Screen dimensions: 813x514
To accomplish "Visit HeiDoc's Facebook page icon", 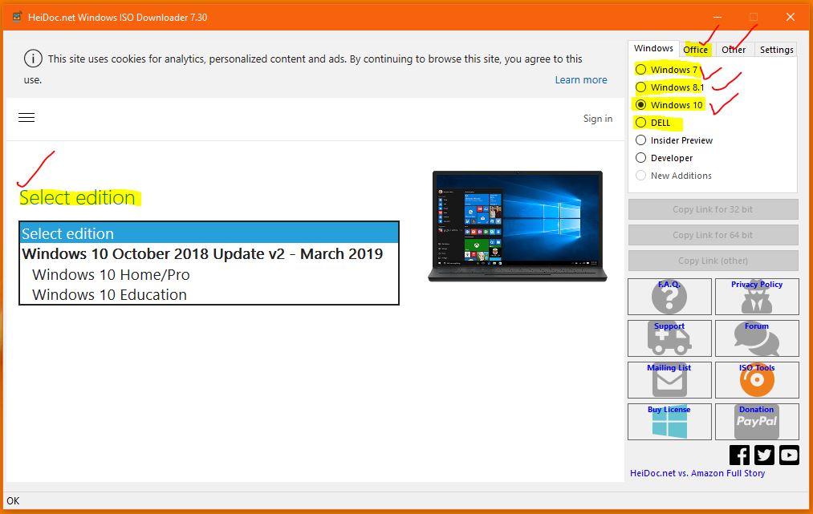I will 738,455.
